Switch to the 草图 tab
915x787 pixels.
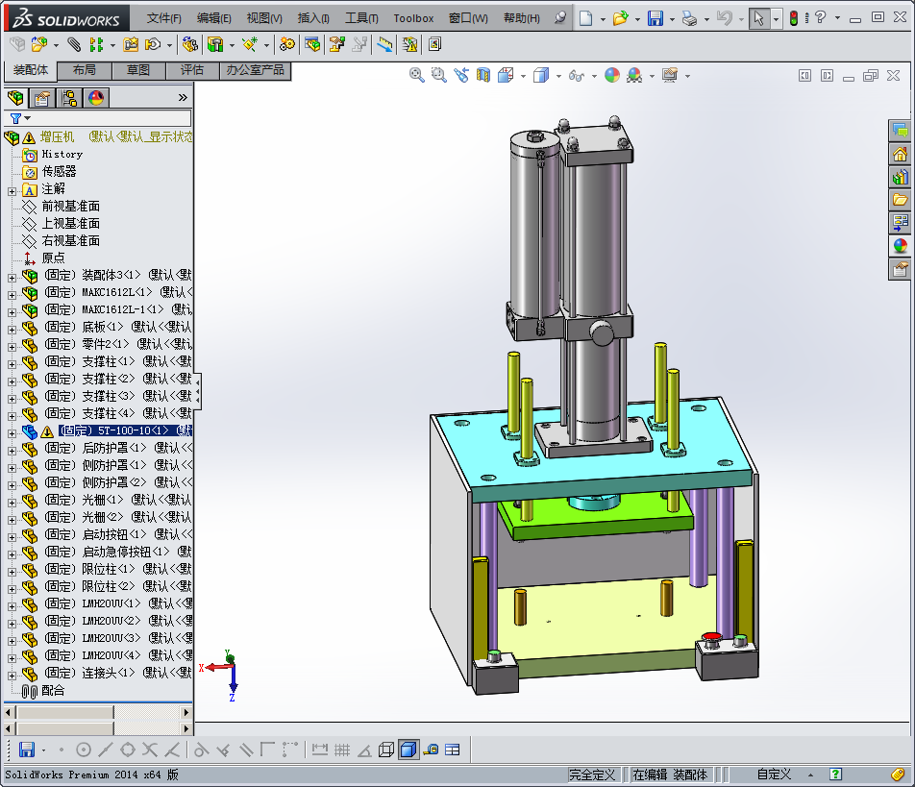[138, 70]
